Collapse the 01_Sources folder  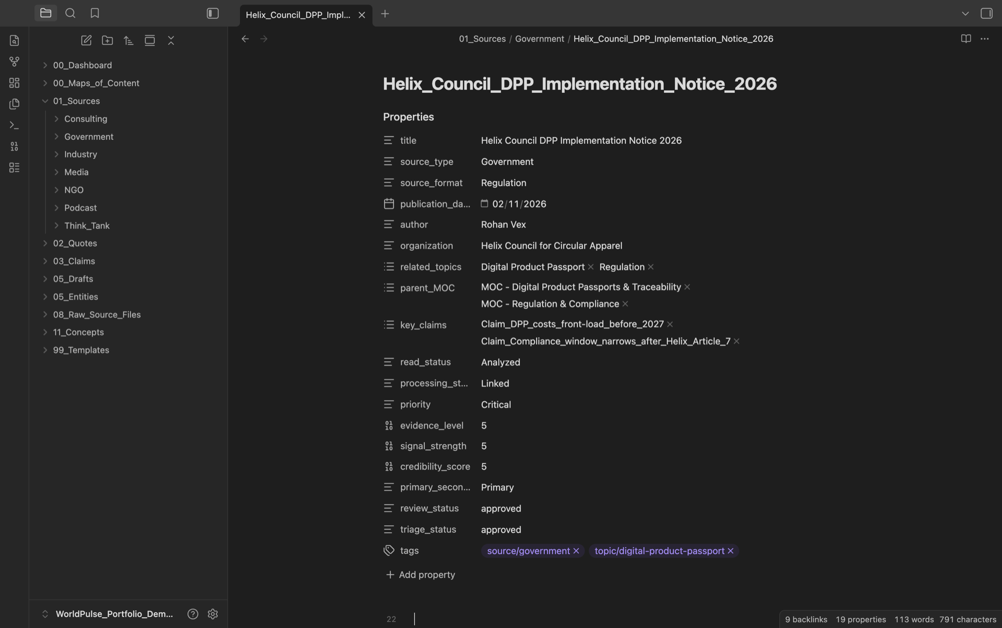tap(45, 101)
